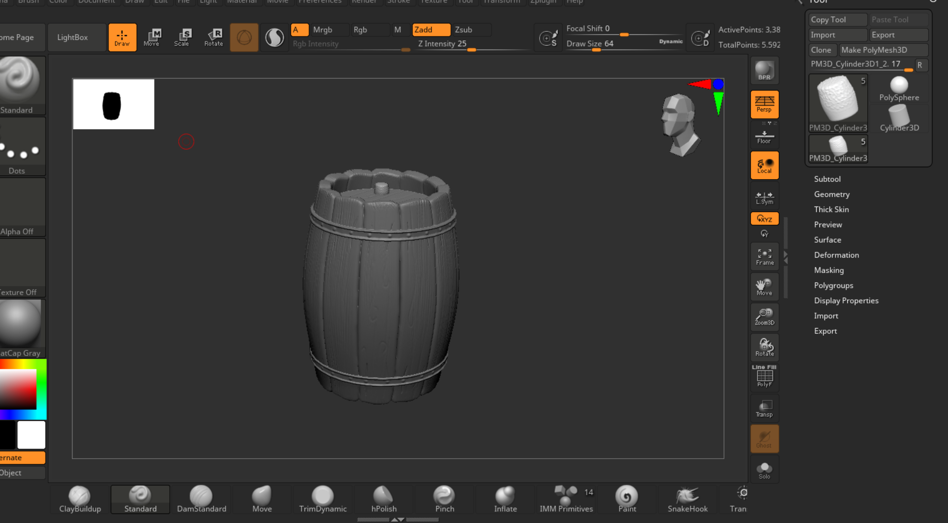Image resolution: width=948 pixels, height=523 pixels.
Task: Activate the Scale transform tool
Action: [x=182, y=37]
